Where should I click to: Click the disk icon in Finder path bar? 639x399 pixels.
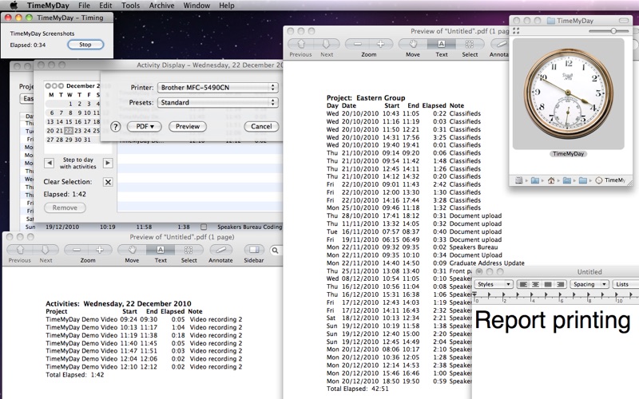(x=518, y=180)
